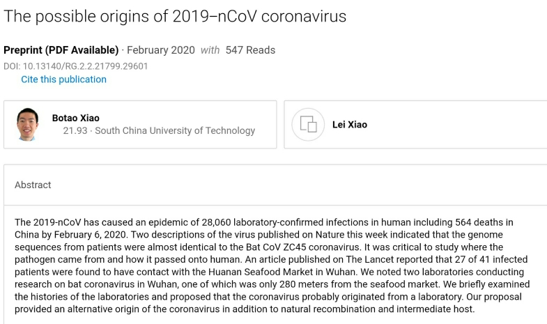This screenshot has width=547, height=324.
Task: Click the Preprint (PDF Available) label
Action: point(61,50)
